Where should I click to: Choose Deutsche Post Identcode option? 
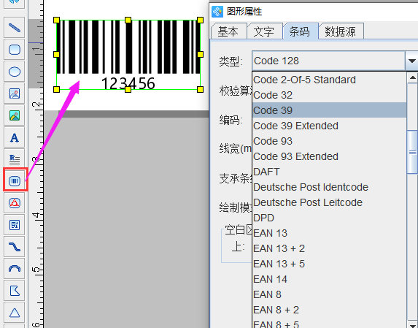(329, 187)
